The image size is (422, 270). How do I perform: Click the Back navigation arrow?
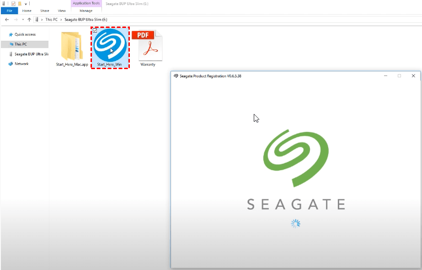coord(7,19)
